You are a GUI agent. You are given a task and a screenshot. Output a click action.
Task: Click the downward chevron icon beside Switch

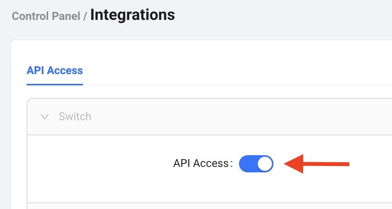[x=45, y=117]
